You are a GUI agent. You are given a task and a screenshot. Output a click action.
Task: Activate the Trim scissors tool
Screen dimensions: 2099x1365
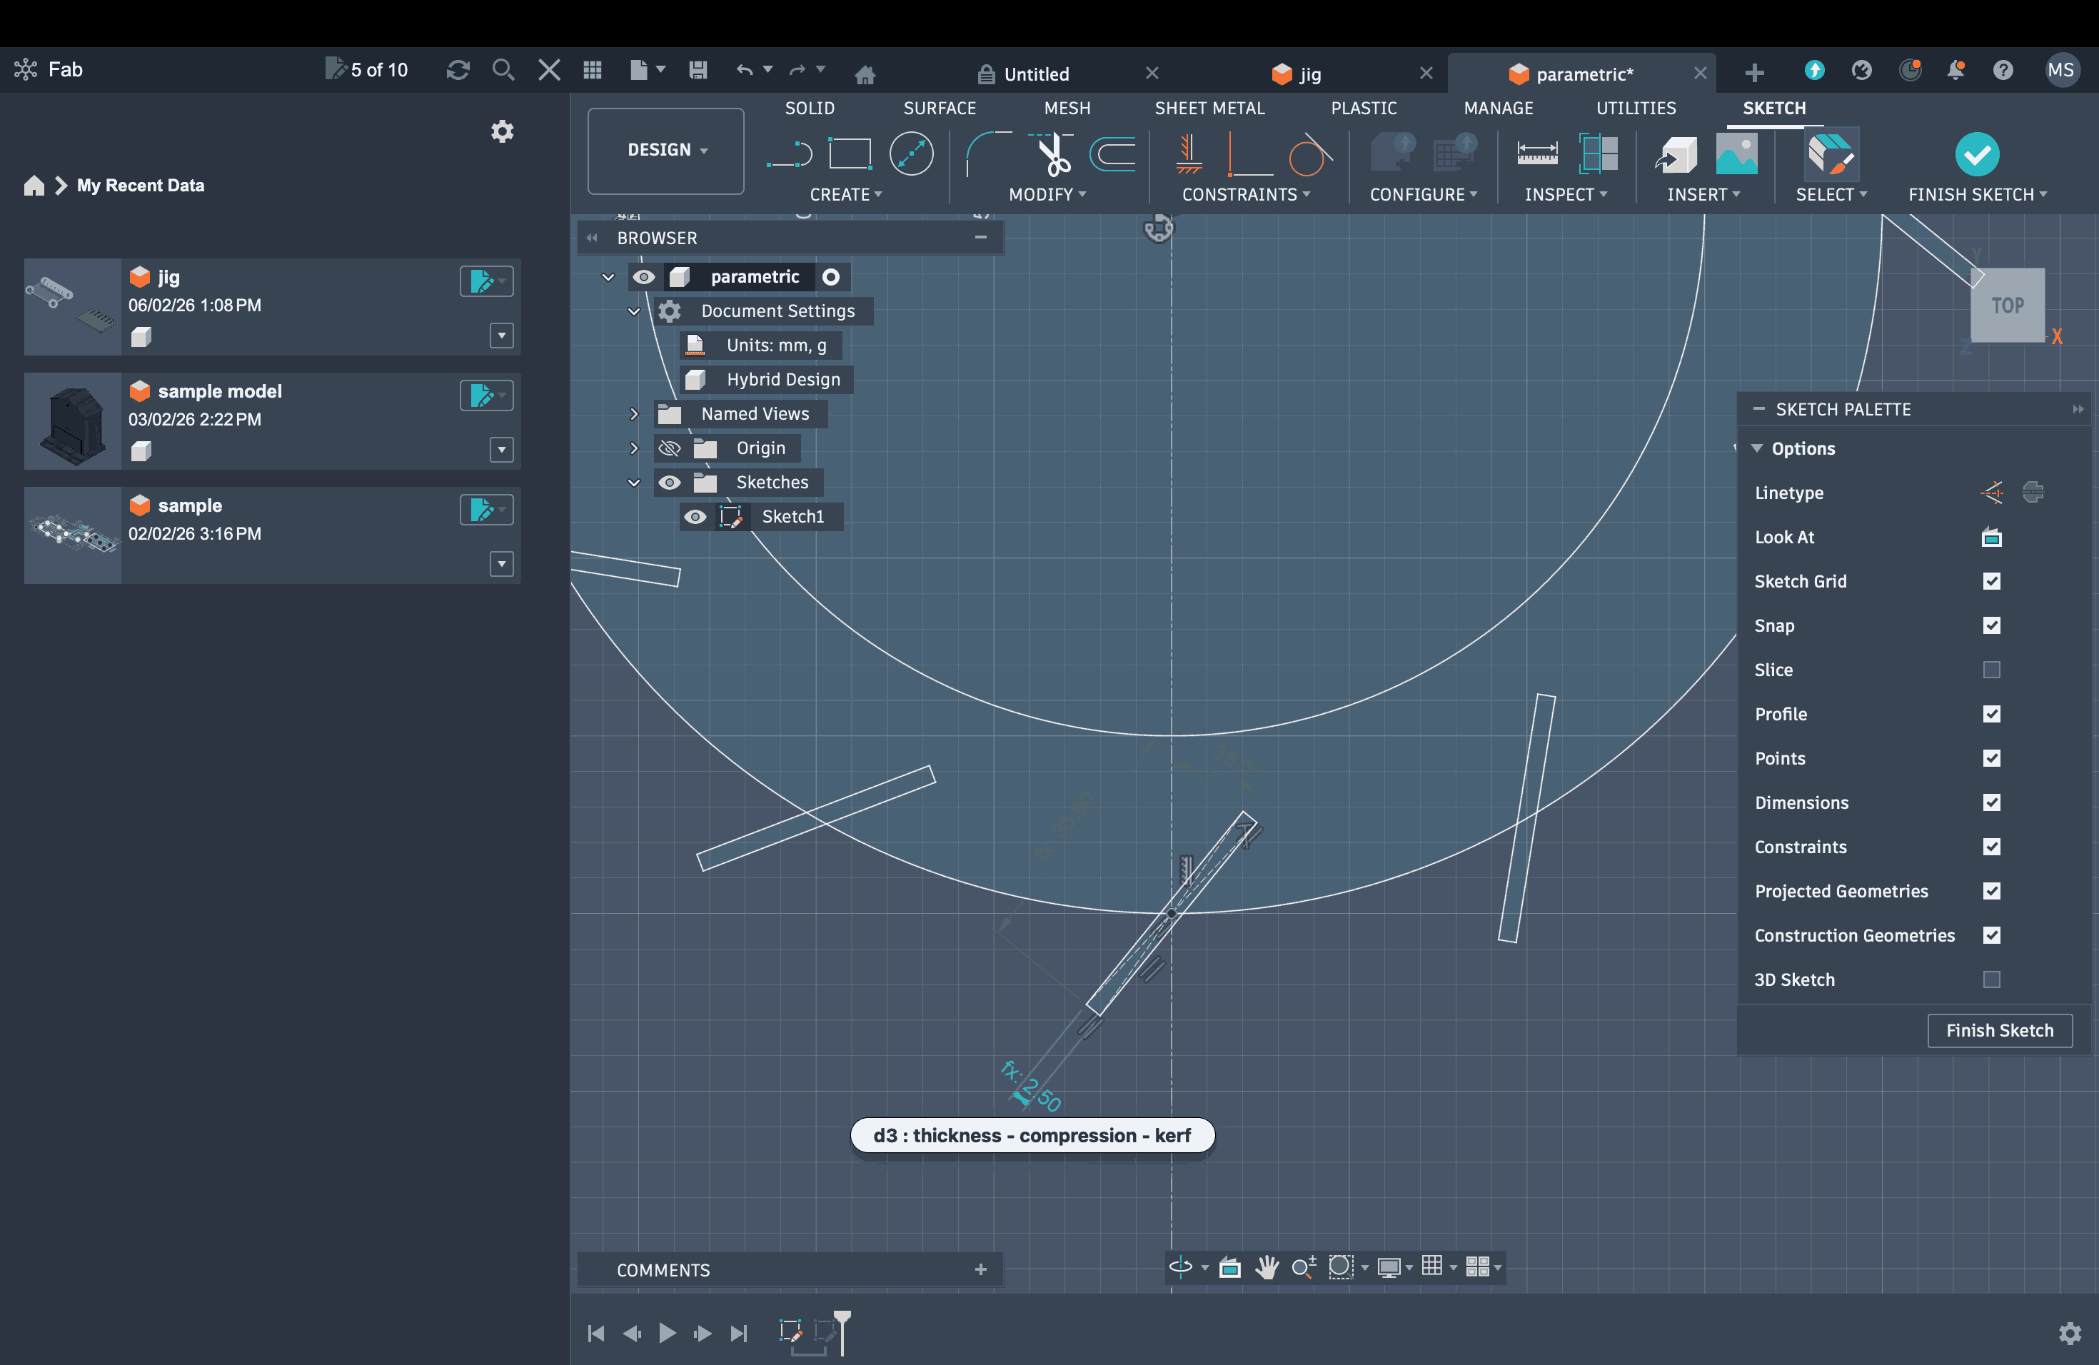point(1053,155)
